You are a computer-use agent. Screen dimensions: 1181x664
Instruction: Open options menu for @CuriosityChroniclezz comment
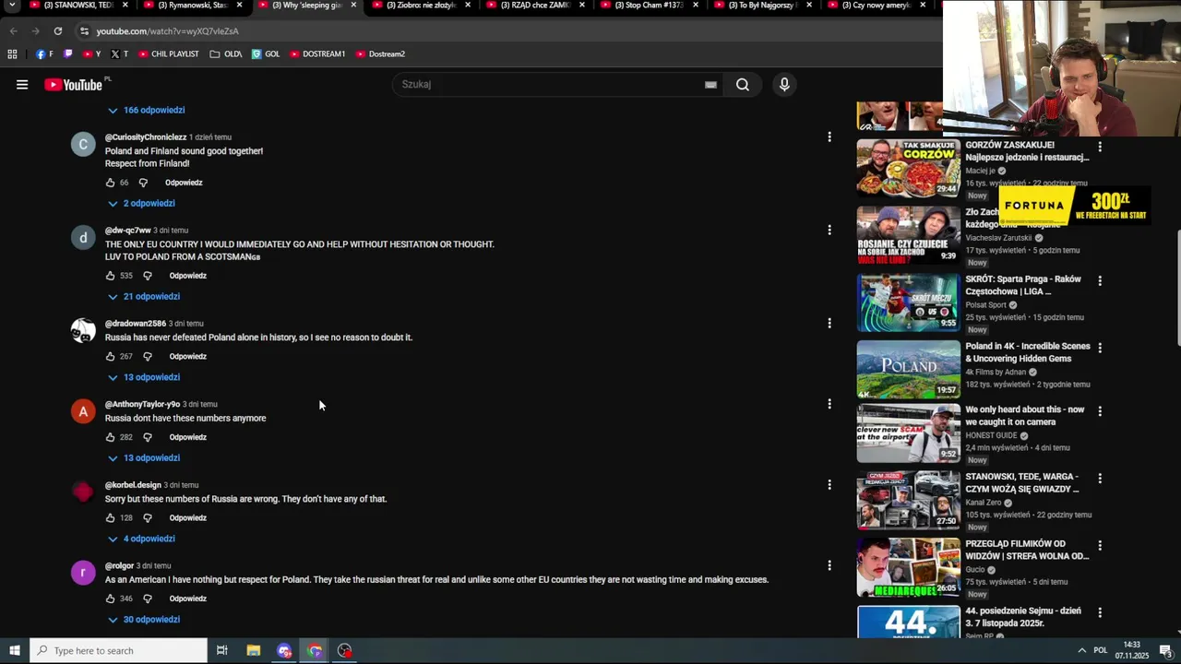(829, 136)
